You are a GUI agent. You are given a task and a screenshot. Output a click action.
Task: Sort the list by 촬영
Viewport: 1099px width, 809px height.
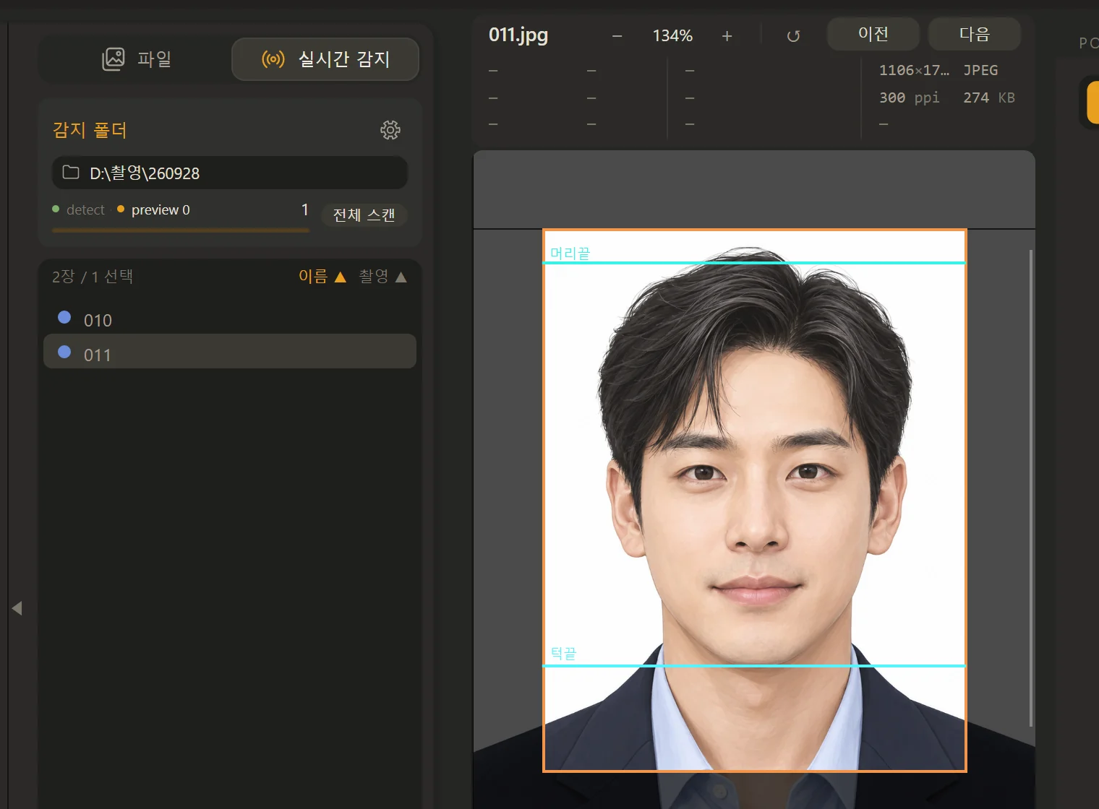pyautogui.click(x=383, y=276)
